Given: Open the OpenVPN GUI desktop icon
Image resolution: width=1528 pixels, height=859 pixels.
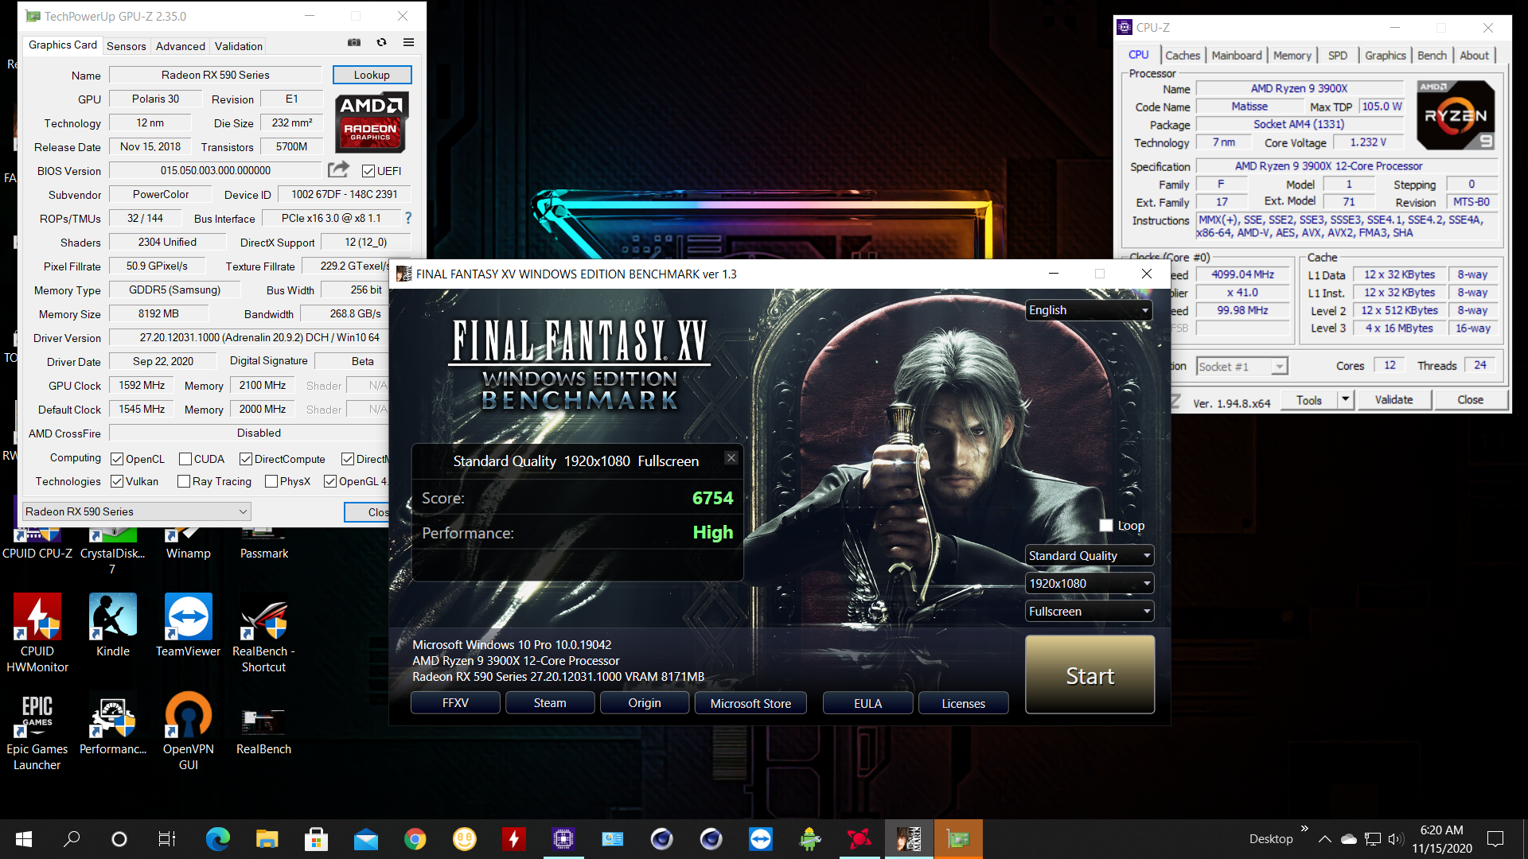Looking at the screenshot, I should (x=189, y=731).
